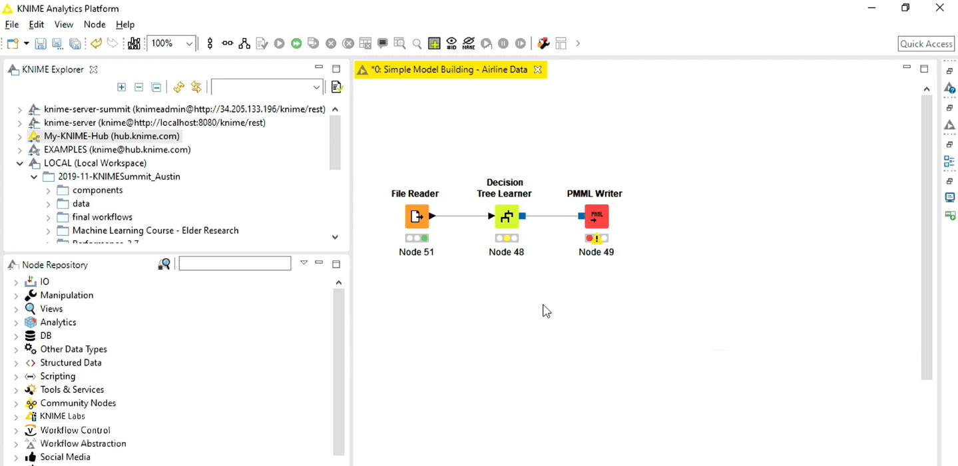Screen dimensions: 958x466
Task: Select the Decision Tree Learner node
Action: pos(507,216)
